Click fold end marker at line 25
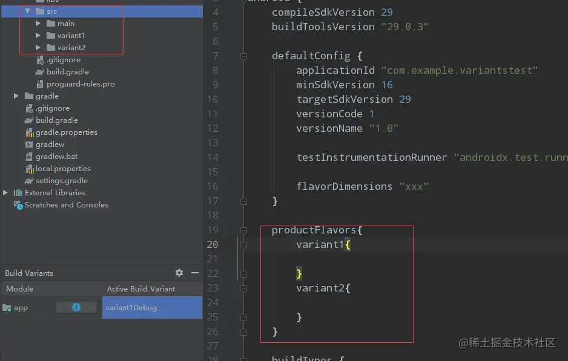 pyautogui.click(x=244, y=317)
